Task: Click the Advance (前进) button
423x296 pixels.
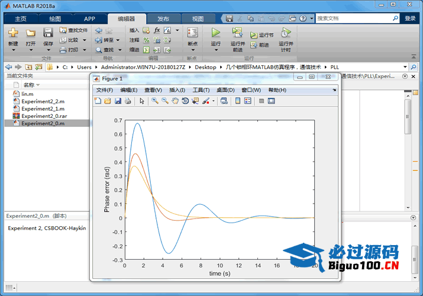Action: click(260, 45)
